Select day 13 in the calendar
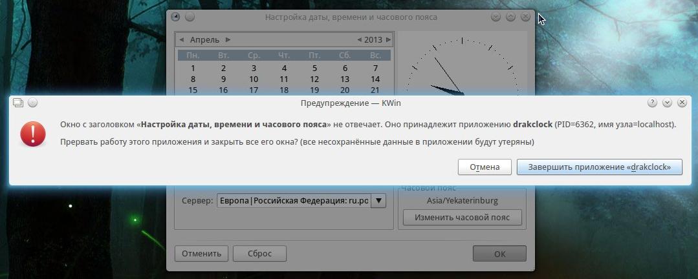Viewport: 698px width, 279px height. coord(345,79)
